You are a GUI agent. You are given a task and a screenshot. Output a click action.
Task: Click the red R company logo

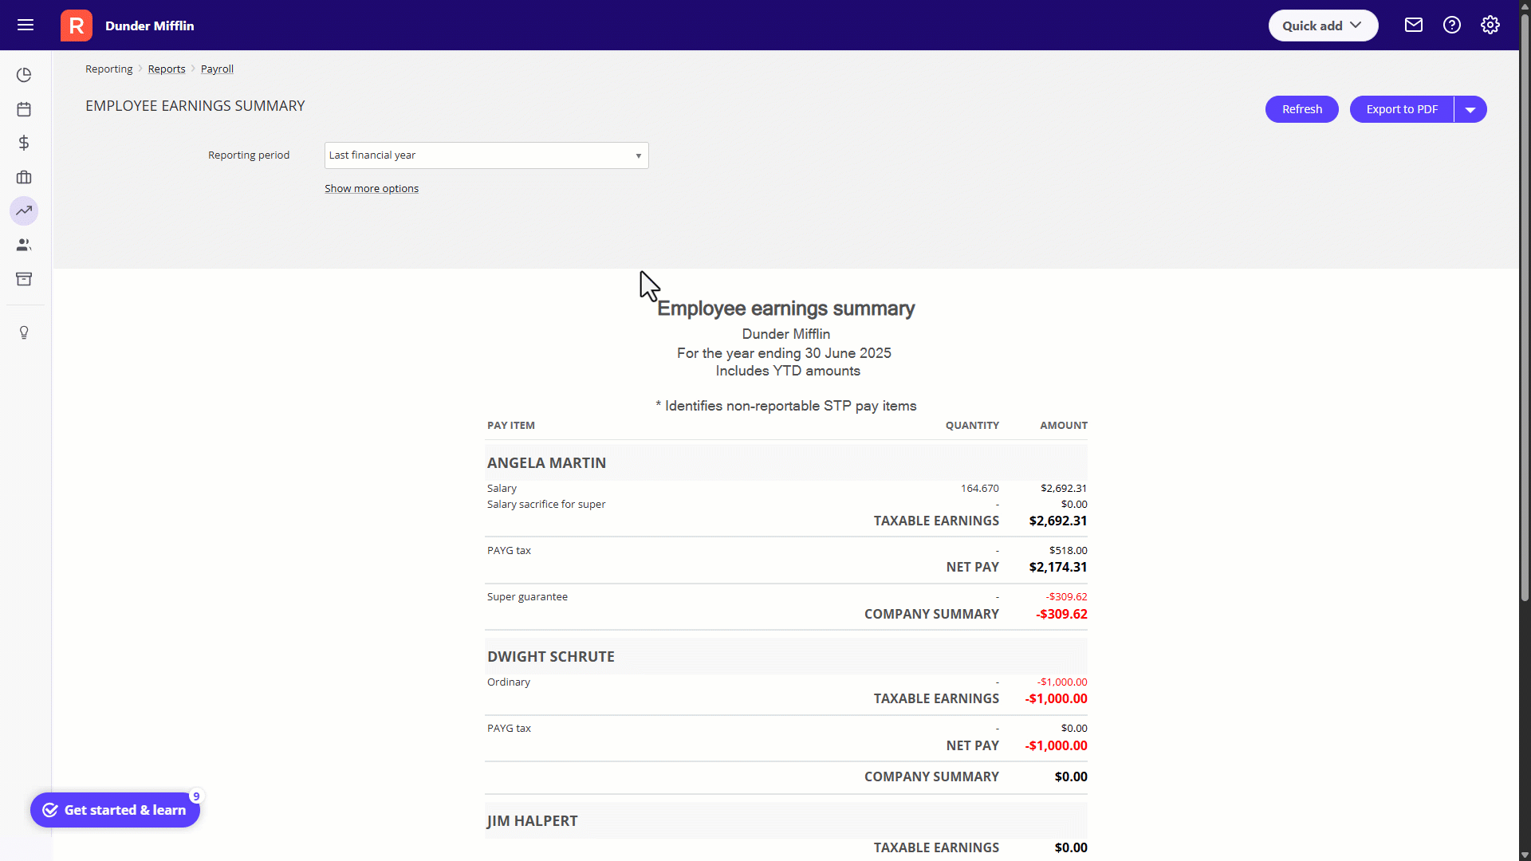tap(77, 26)
